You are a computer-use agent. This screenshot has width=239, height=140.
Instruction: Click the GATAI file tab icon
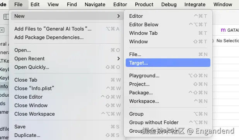[223, 30]
